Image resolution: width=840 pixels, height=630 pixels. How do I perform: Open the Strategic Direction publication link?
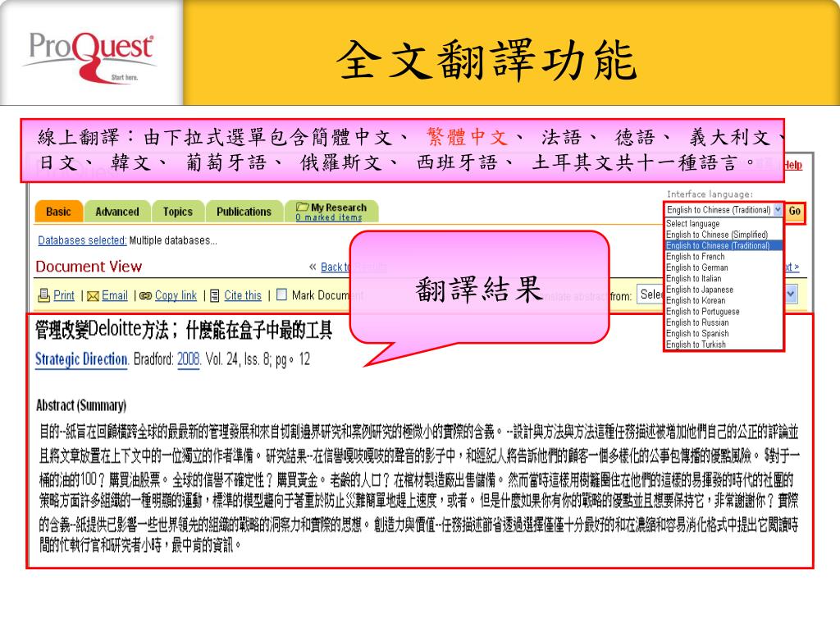pos(81,359)
